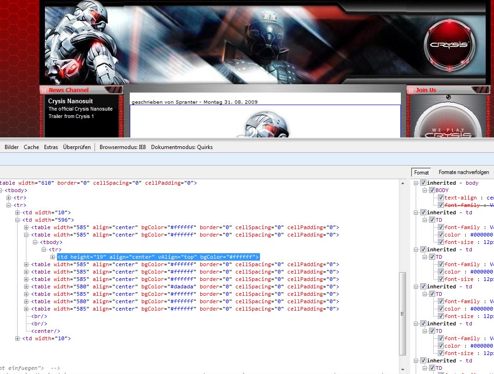
Task: Click the HTML tree scrollbar down arrow
Action: click(x=403, y=370)
